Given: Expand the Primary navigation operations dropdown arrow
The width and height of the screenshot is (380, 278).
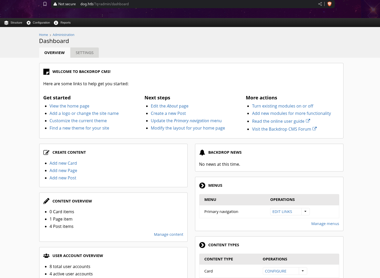Looking at the screenshot, I should (x=305, y=212).
